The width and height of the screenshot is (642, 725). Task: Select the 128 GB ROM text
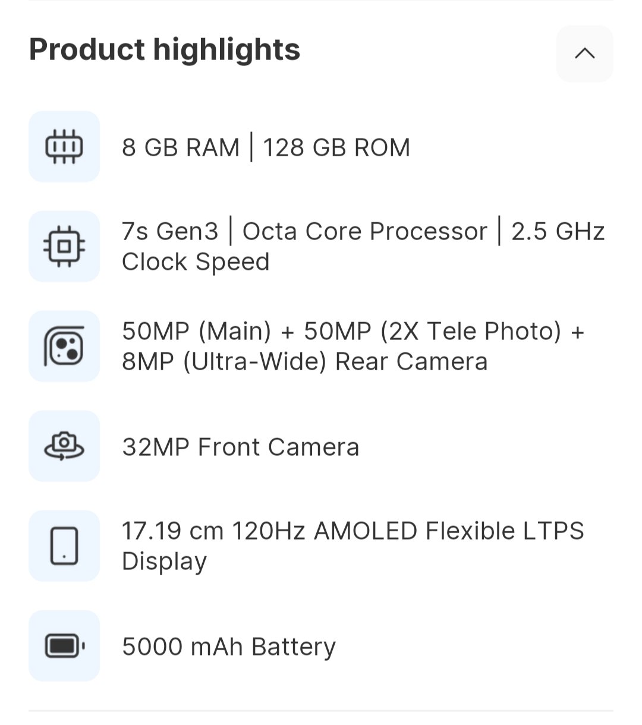coord(336,147)
